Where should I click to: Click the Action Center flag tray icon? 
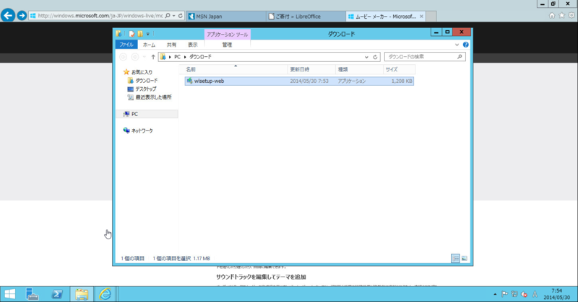pyautogui.click(x=504, y=294)
